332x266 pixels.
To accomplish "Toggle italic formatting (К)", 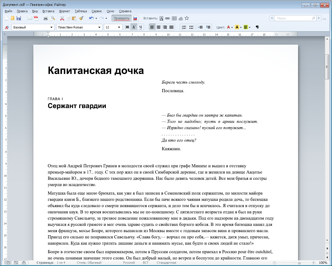I will [x=134, y=27].
